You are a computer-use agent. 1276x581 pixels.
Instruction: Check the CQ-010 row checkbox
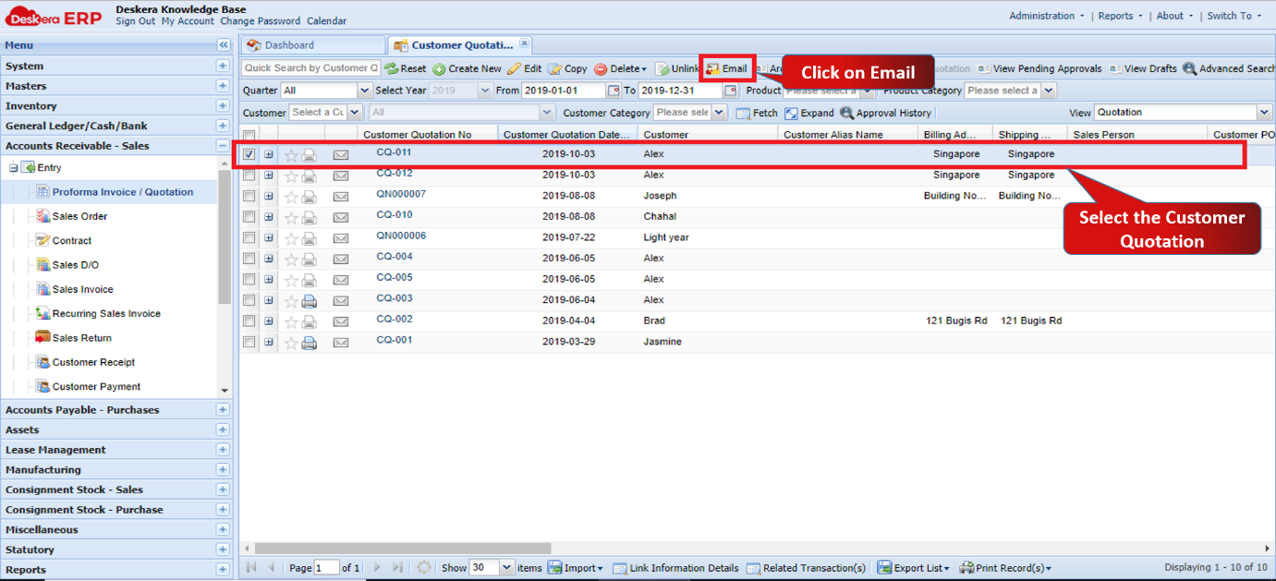[249, 217]
